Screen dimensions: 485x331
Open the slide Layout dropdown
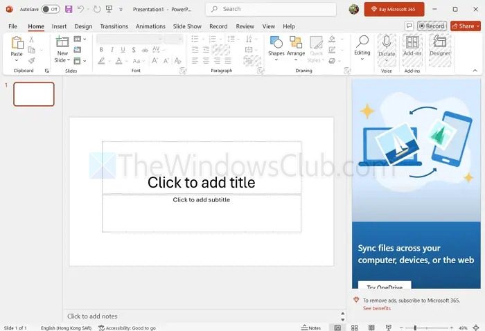[80, 39]
